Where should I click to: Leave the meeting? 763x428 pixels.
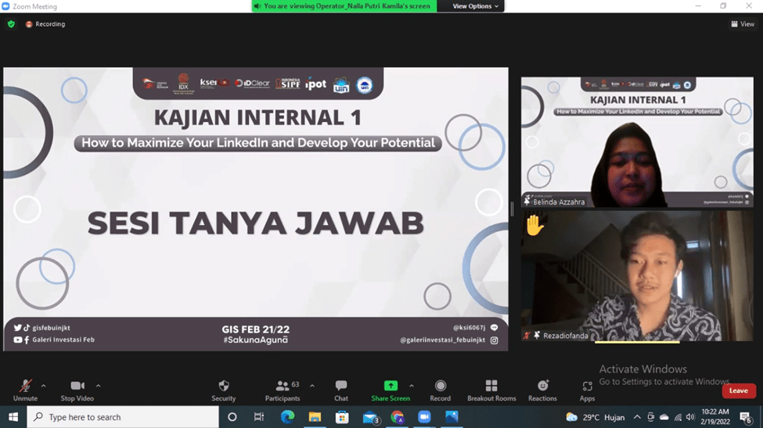738,391
